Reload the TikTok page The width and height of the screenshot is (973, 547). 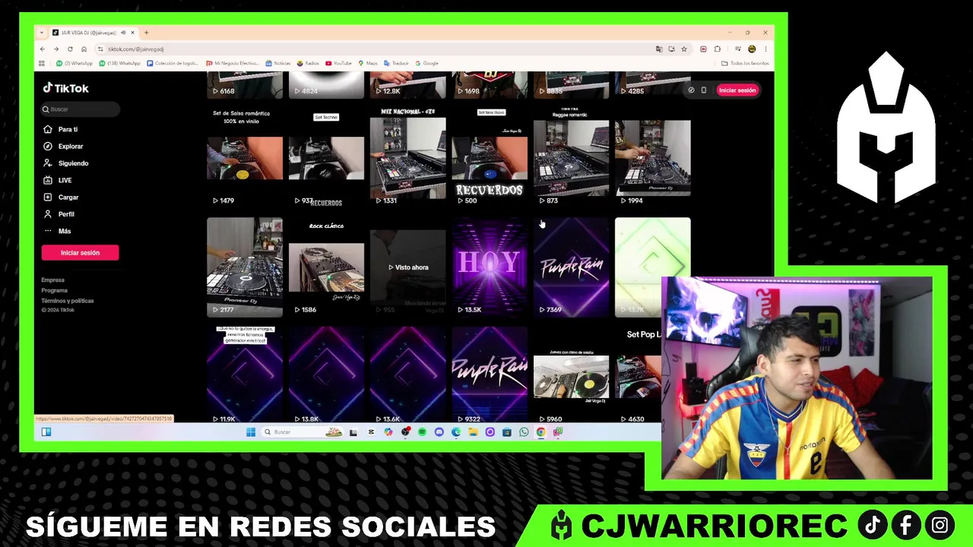[70, 49]
